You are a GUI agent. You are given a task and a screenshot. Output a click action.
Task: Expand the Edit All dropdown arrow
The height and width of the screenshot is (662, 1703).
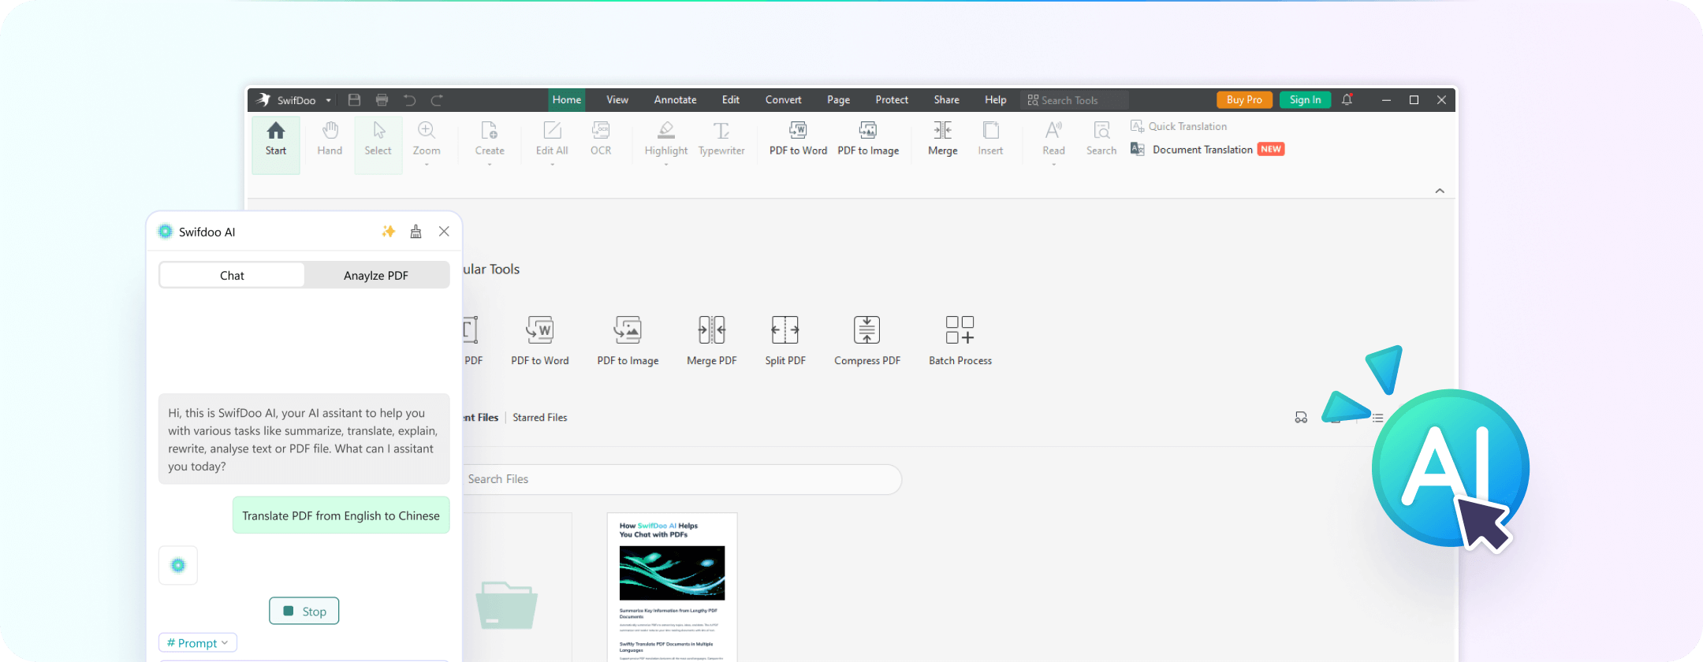(552, 165)
